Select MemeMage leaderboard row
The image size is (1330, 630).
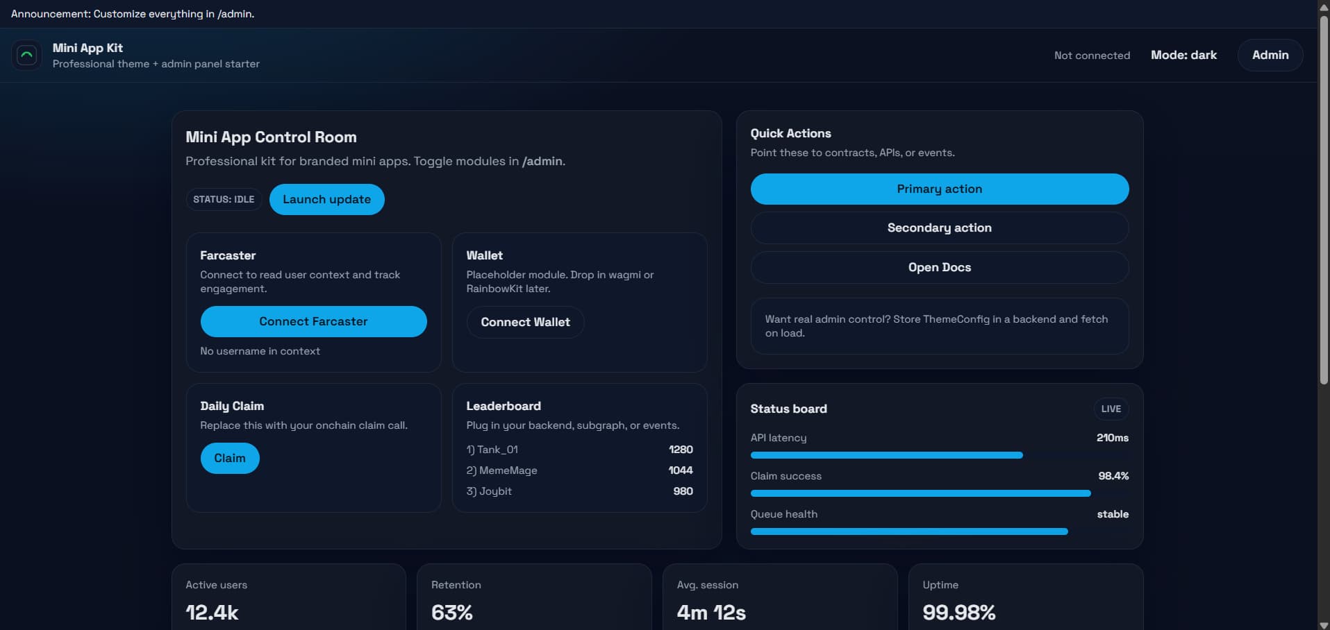[x=579, y=470]
